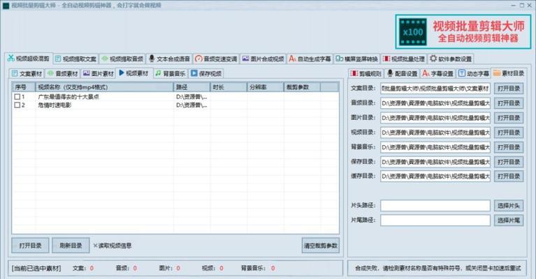Click the play-box icon of 保存视频 tab

click(194, 73)
